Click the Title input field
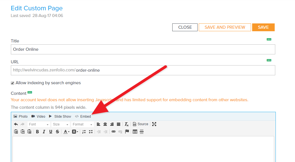The height and width of the screenshot is (162, 295). (x=143, y=49)
